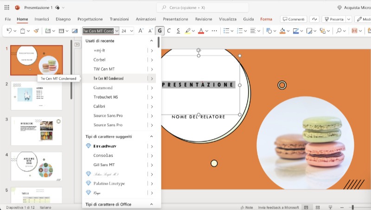Collapse the Tipi di carattere suggeriti section
371x210 pixels.
[x=151, y=137]
